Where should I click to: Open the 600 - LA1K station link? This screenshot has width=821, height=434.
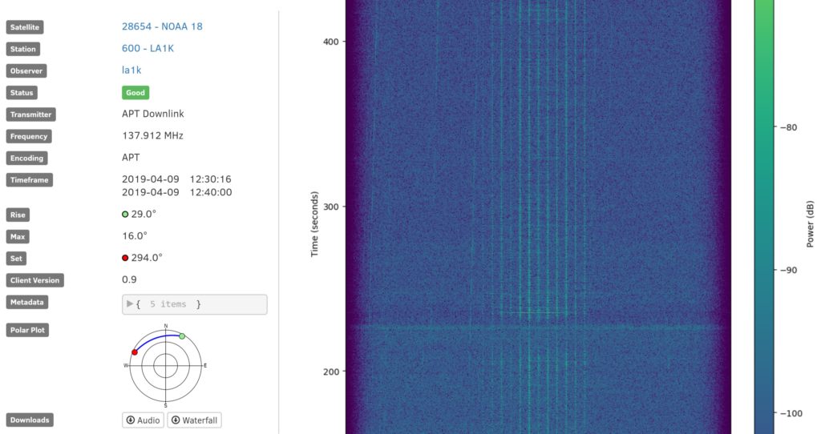click(x=148, y=49)
